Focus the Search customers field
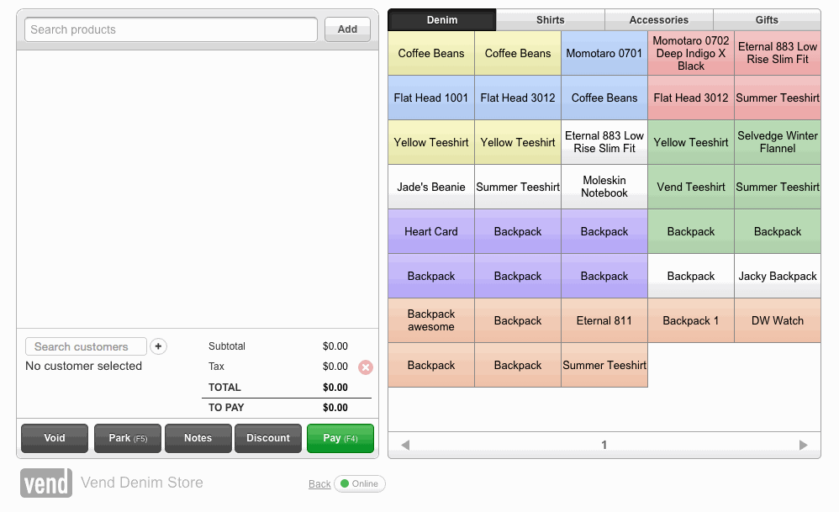Viewport: 839px width, 512px height. tap(86, 346)
